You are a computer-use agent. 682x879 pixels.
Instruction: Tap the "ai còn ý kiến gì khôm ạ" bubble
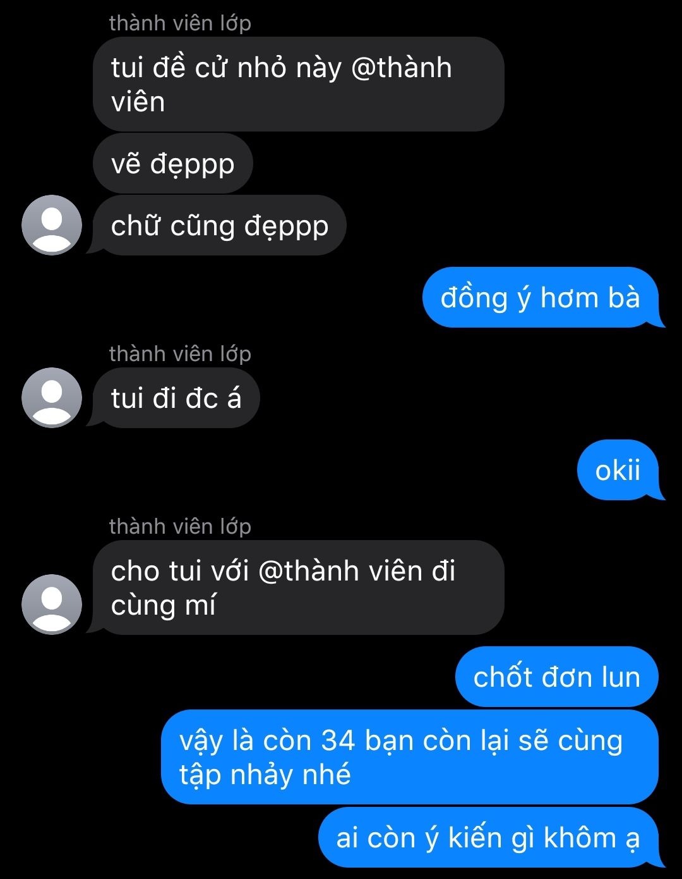point(489,837)
